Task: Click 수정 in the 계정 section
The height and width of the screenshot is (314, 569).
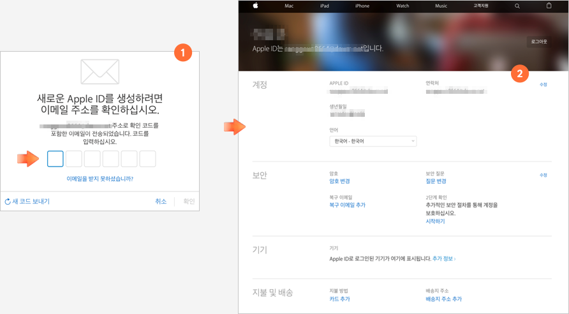Action: [x=543, y=85]
